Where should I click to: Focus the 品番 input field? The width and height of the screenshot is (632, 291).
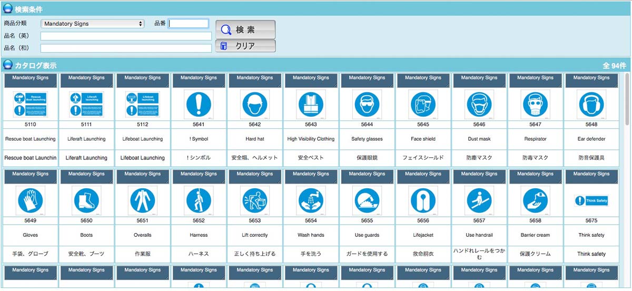[189, 24]
